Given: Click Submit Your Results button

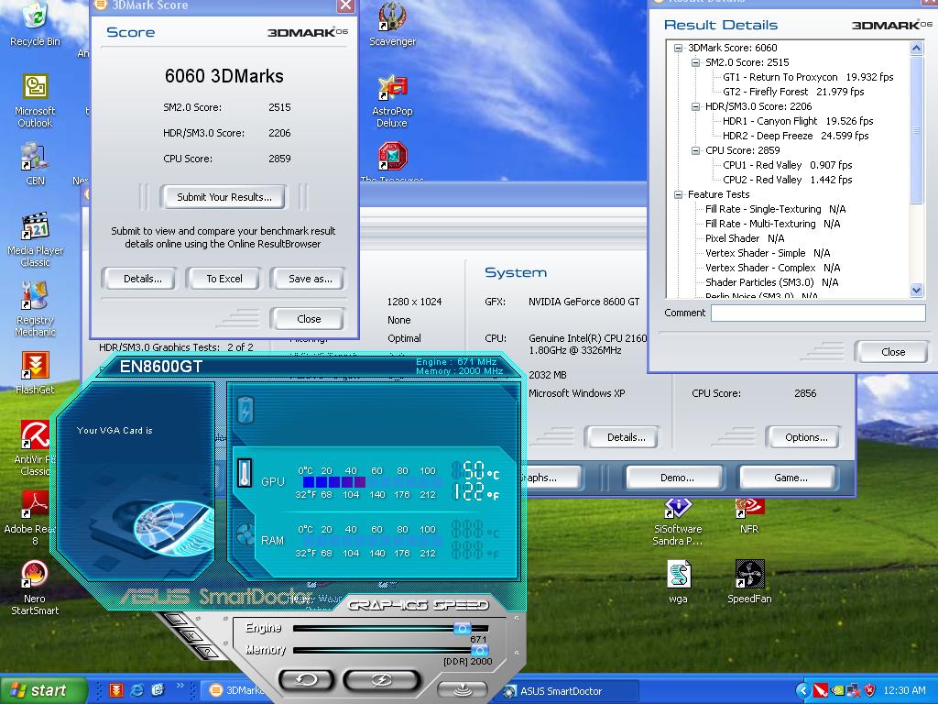Looking at the screenshot, I should click(x=224, y=197).
